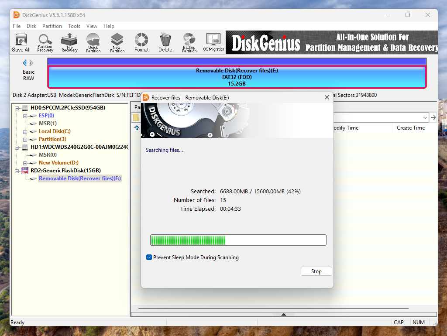447x336 pixels.
Task: Collapse the HD1:WDCWDS240G2G0C tree node
Action: point(17,147)
